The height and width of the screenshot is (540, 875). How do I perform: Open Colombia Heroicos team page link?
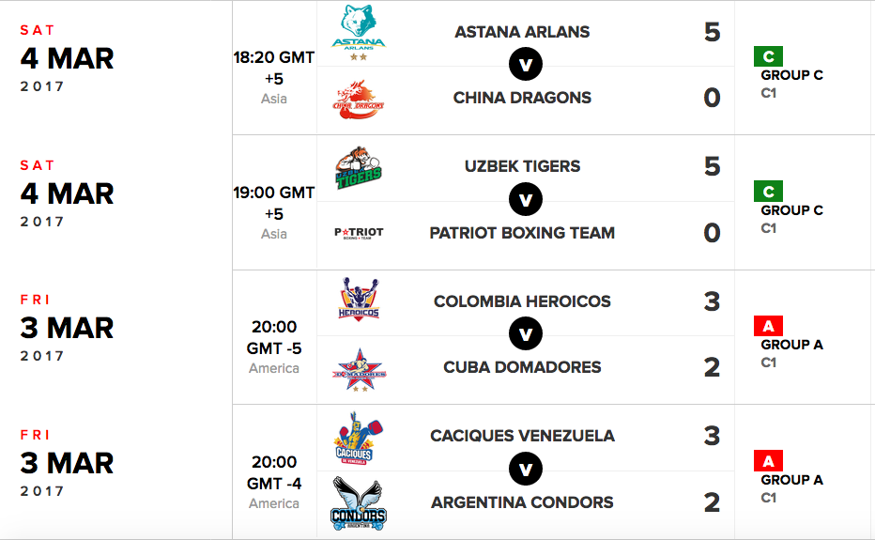(x=522, y=301)
